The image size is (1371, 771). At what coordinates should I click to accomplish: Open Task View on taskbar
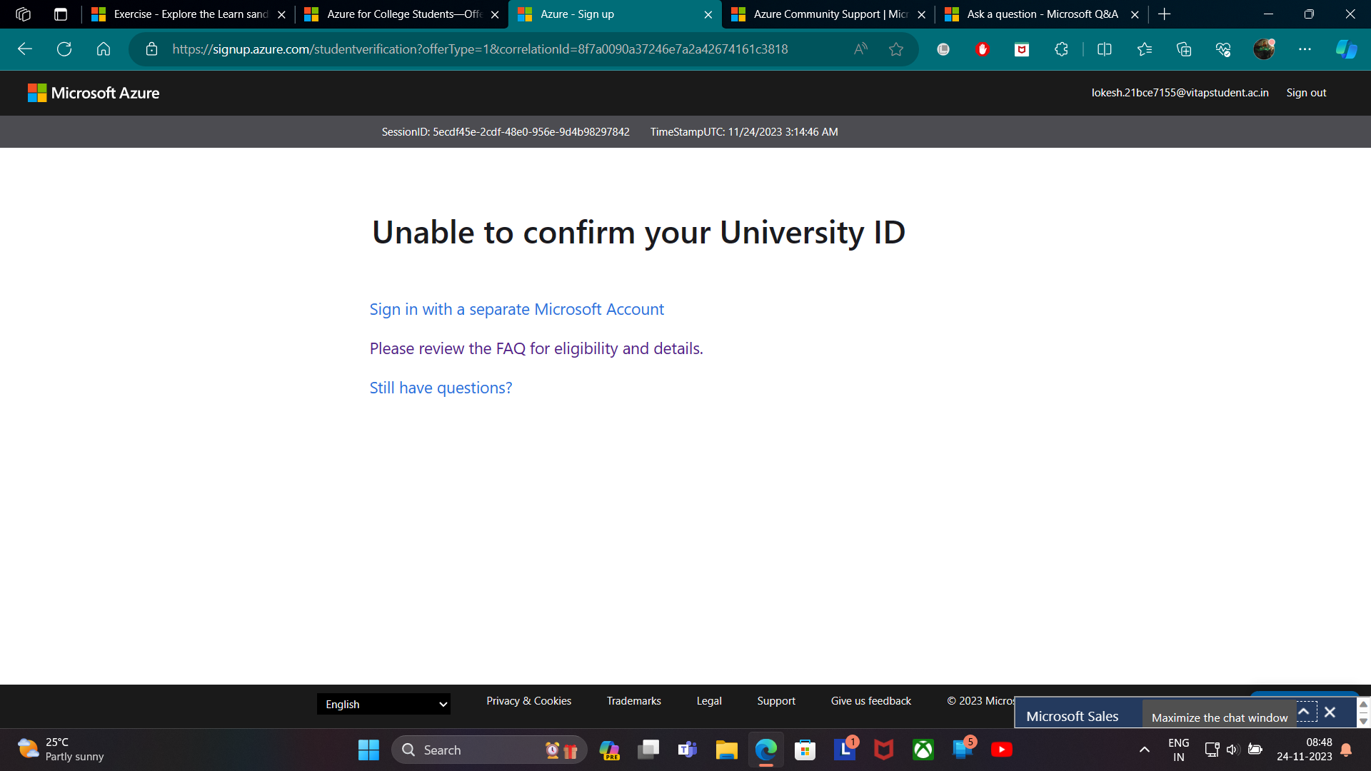pyautogui.click(x=648, y=750)
